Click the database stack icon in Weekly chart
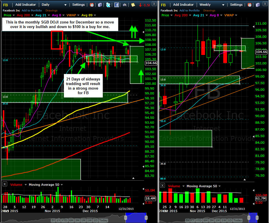 point(258,5)
